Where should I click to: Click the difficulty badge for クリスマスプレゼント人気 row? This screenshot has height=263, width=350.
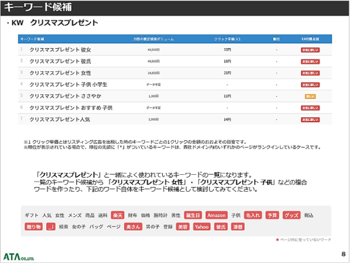310,119
